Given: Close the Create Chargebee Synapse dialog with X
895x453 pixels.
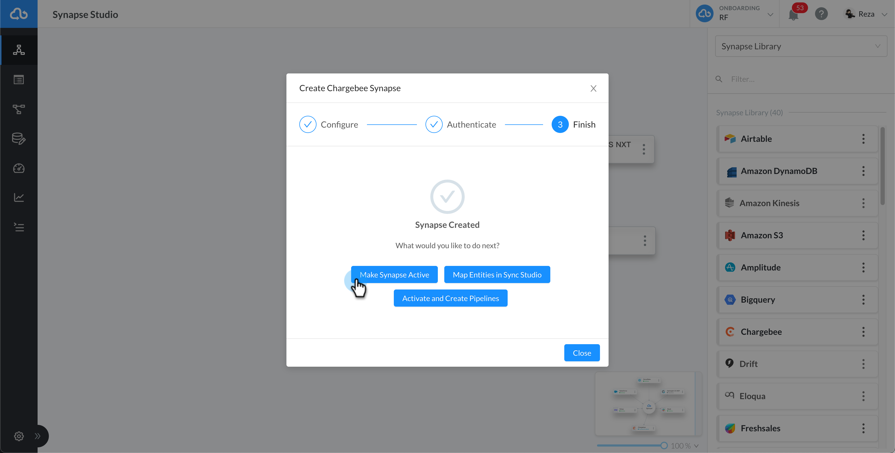Looking at the screenshot, I should [594, 88].
